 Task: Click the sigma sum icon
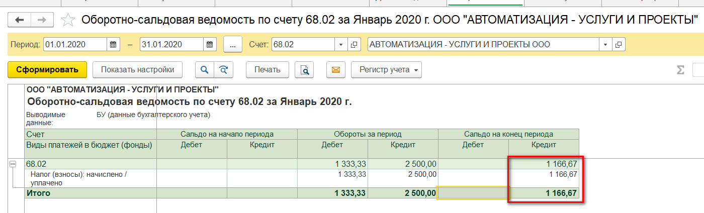[680, 70]
